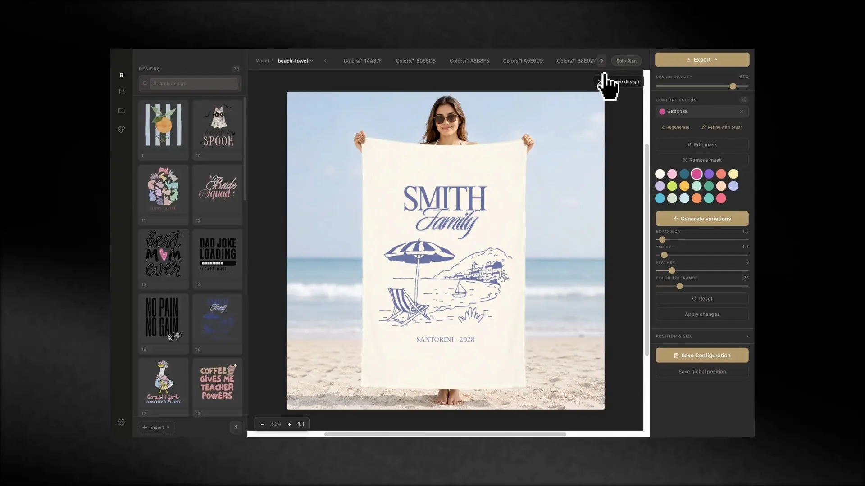The width and height of the screenshot is (865, 486).
Task: Switch to Colors/1 14A37F tab
Action: (x=363, y=61)
